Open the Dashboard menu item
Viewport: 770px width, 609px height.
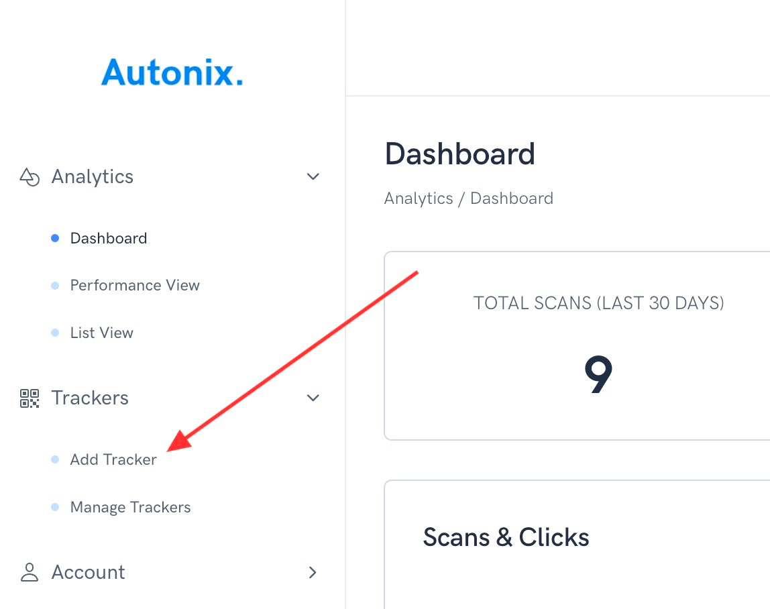[109, 238]
